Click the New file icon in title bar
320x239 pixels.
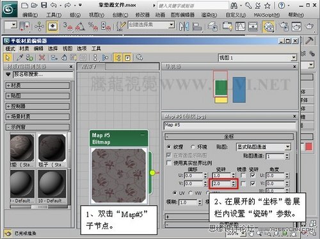[24, 5]
